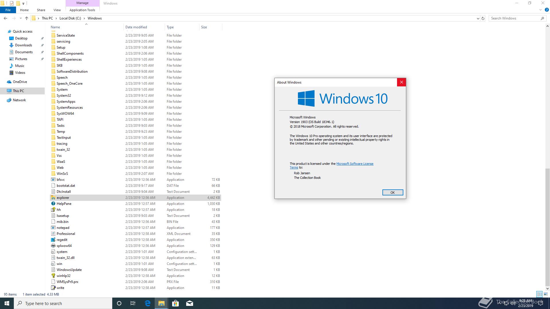This screenshot has height=309, width=550.
Task: Select the WinSxS folder icon
Action: (53, 174)
